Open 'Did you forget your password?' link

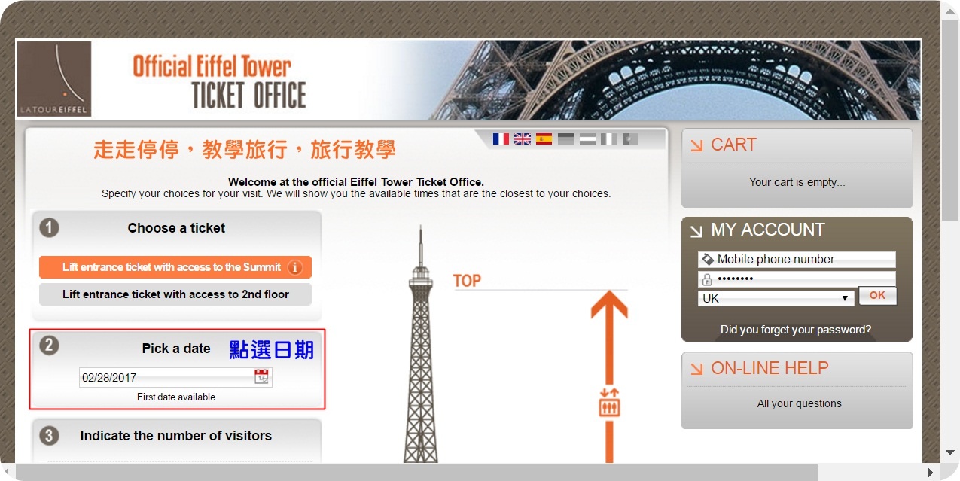[796, 330]
